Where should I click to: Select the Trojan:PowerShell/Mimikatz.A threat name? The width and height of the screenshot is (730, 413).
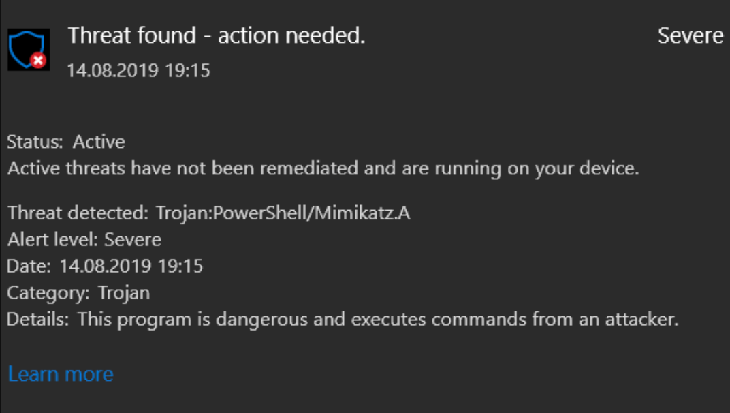(283, 213)
